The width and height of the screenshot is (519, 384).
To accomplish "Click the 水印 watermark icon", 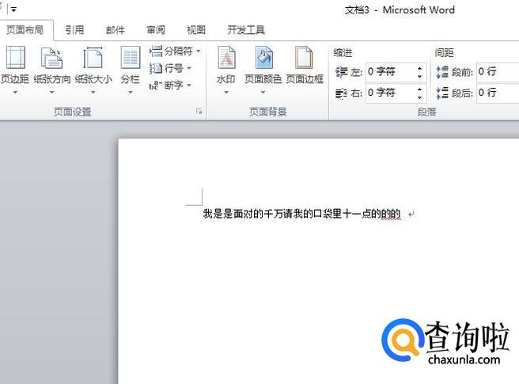I will point(226,58).
